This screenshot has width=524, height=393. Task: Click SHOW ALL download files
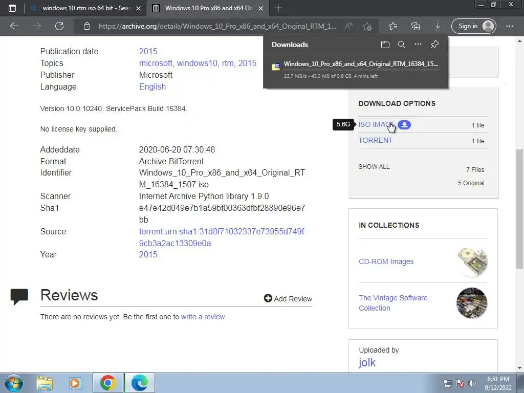[x=374, y=167]
